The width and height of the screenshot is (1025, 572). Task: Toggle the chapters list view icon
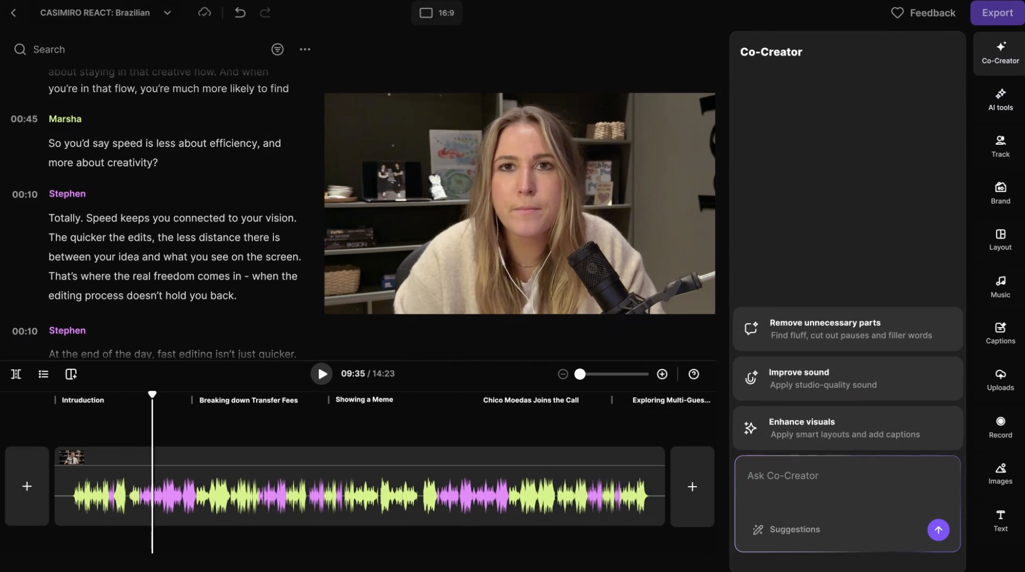click(44, 374)
